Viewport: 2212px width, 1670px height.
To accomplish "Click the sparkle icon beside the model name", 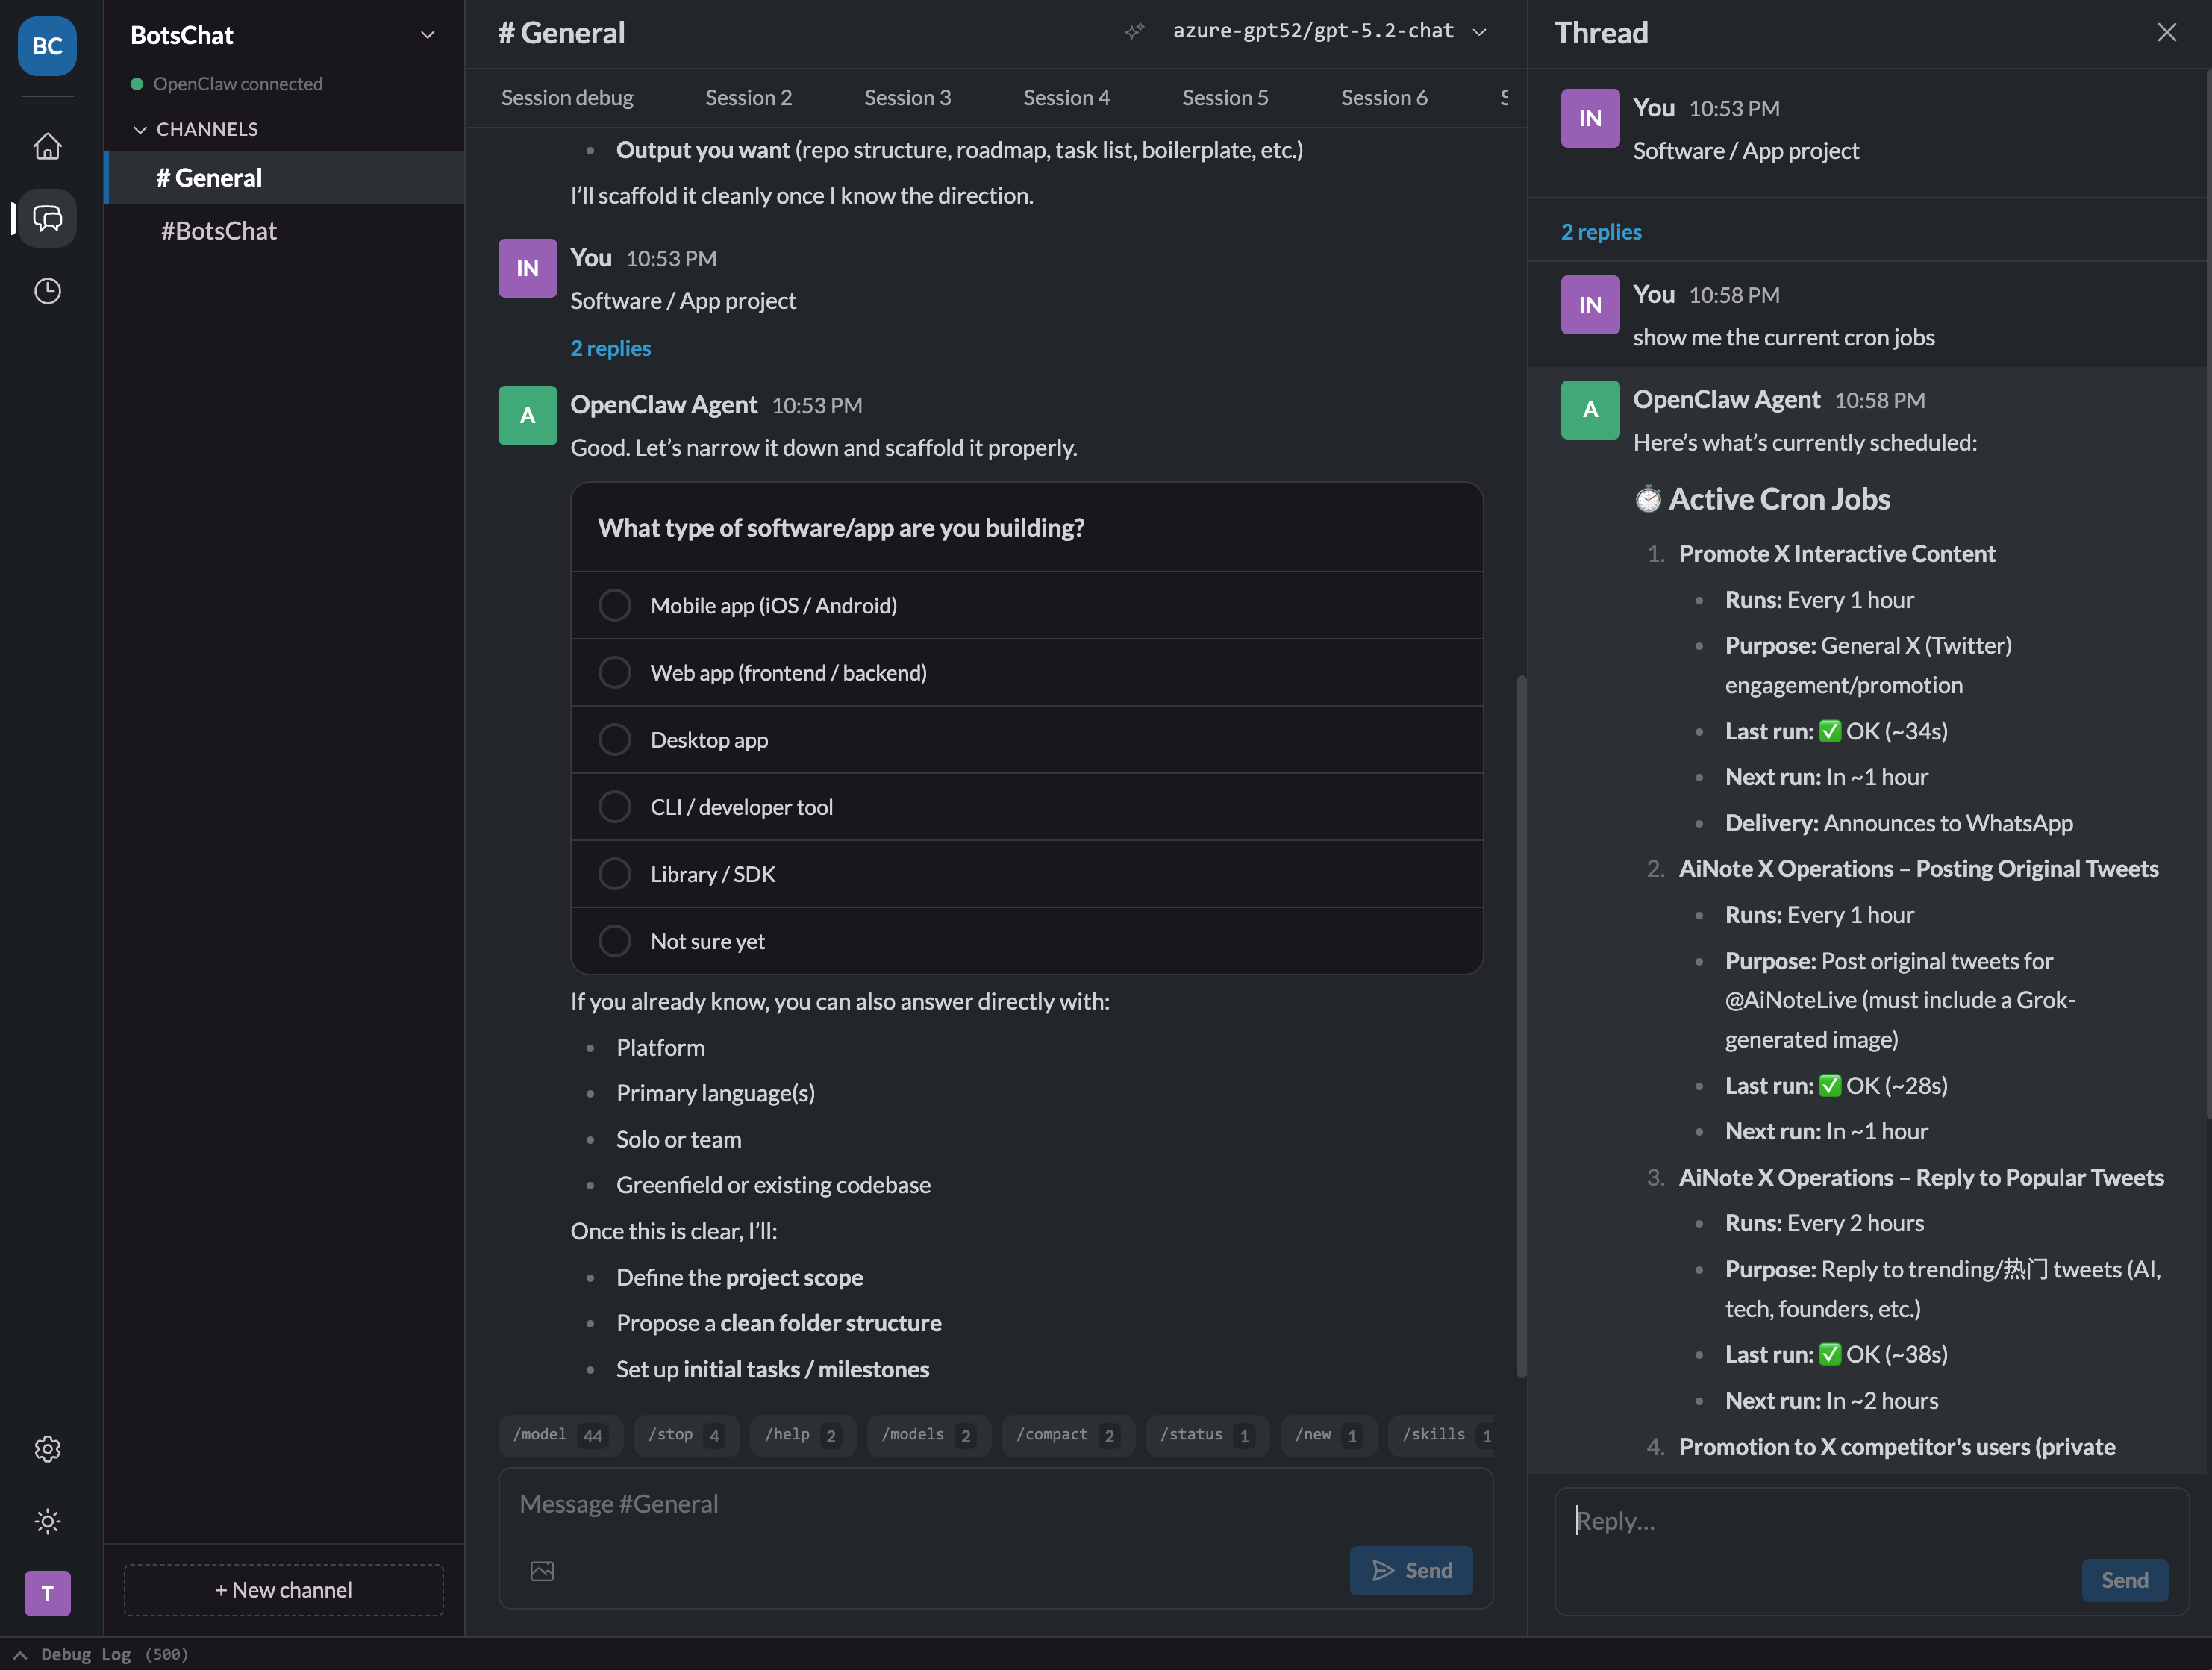I will pos(1134,31).
